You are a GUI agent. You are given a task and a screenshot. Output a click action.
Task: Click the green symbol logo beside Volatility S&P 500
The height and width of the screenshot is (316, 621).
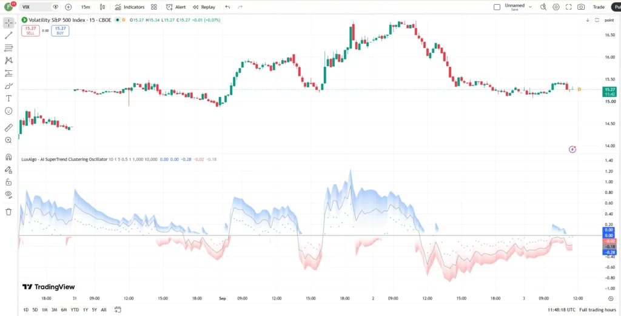(x=24, y=20)
